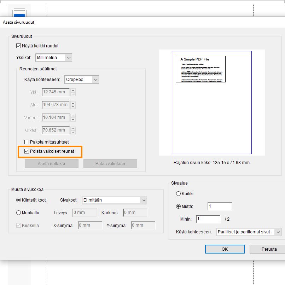285x285 pixels.
Task: Click the "Mistä" page number field
Action: (x=220, y=206)
